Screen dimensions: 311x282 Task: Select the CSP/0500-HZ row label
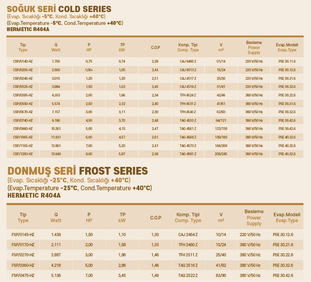click(23, 103)
